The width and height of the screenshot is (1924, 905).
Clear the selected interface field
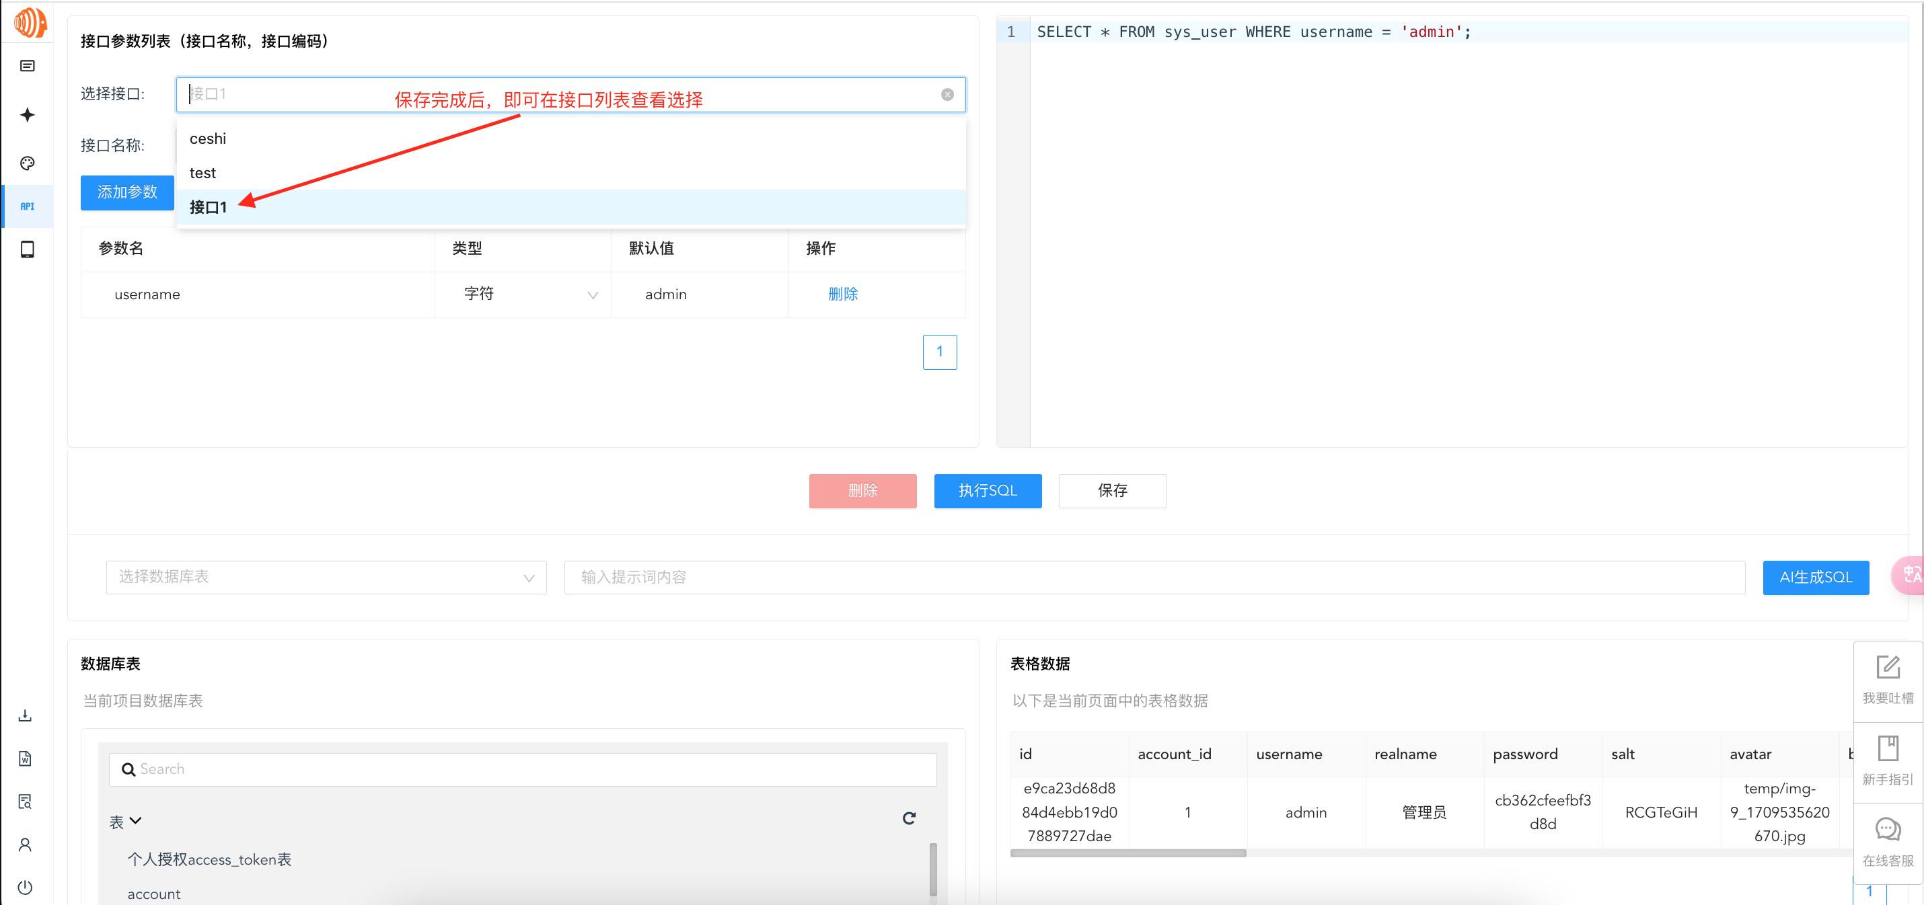(947, 95)
